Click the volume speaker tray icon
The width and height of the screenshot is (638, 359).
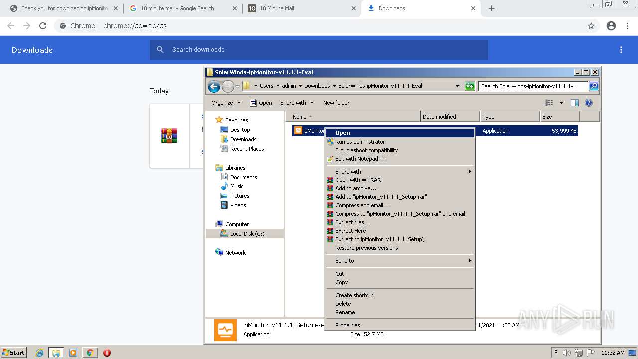click(x=566, y=353)
